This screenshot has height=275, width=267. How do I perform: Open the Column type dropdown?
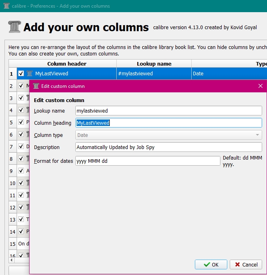click(169, 135)
